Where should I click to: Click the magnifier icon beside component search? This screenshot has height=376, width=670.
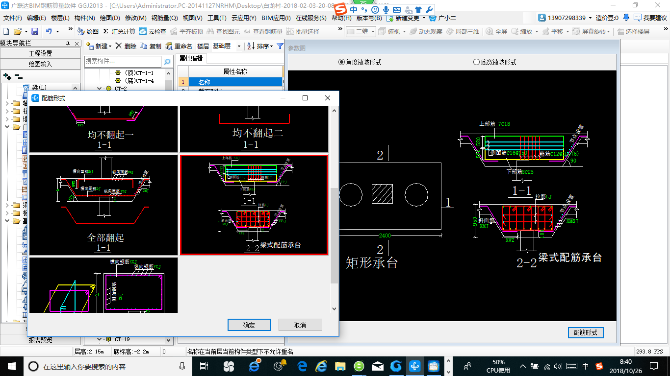coord(167,62)
